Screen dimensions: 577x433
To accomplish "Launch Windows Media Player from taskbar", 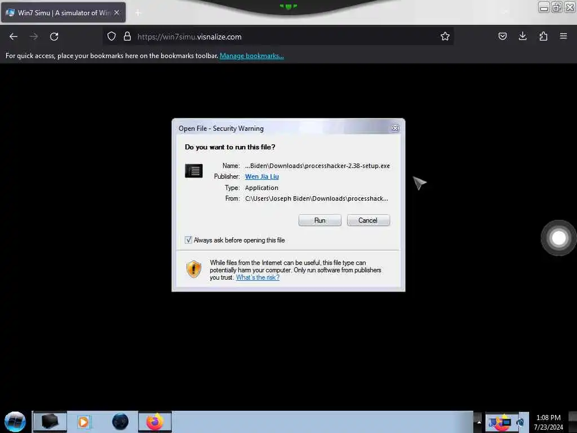I will [x=83, y=422].
